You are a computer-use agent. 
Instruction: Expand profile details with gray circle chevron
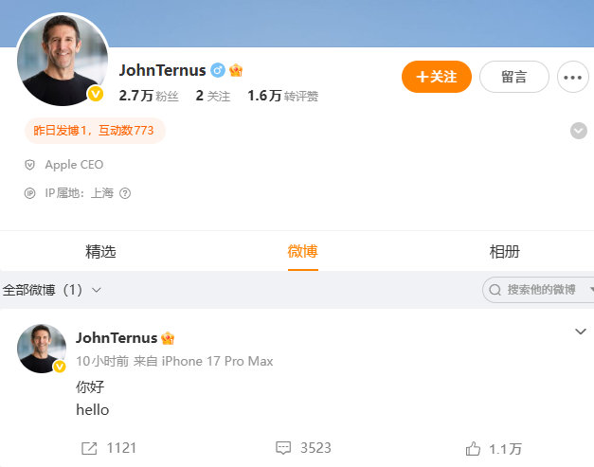tap(579, 131)
